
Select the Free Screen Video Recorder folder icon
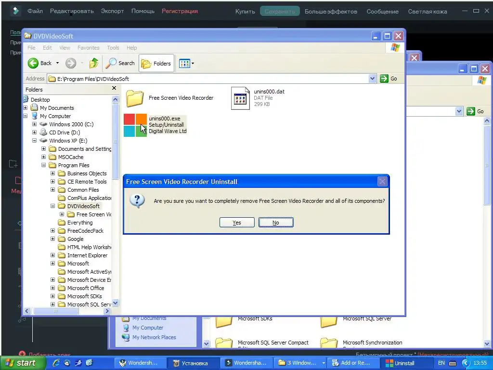[135, 98]
